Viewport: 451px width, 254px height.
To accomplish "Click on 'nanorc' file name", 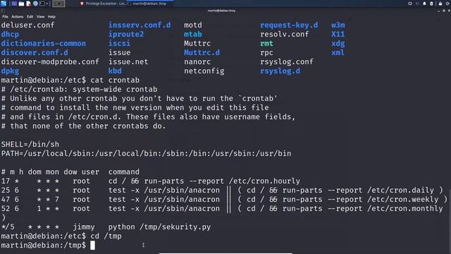I will tap(197, 62).
